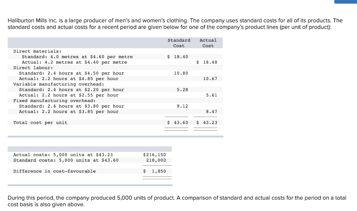
Task: Click the 218,000 standard total
Action: (156, 160)
